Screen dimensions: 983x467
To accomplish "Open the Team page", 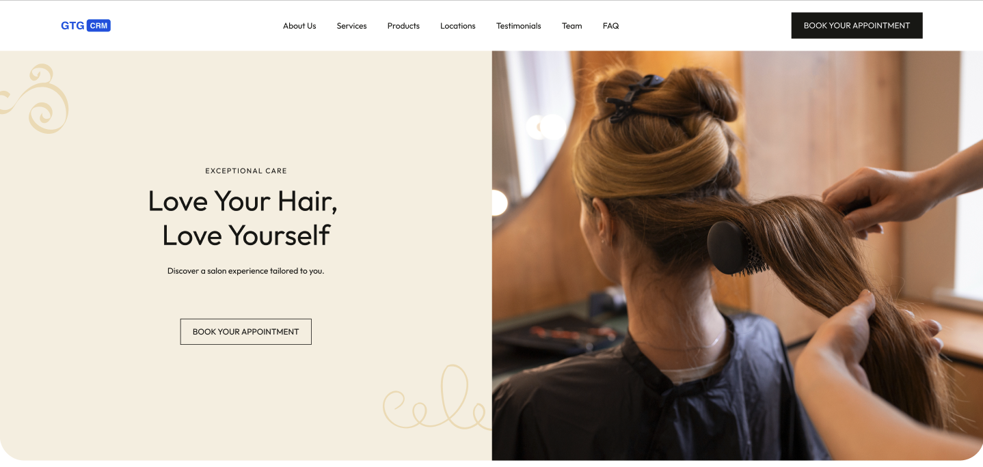I will tap(571, 26).
